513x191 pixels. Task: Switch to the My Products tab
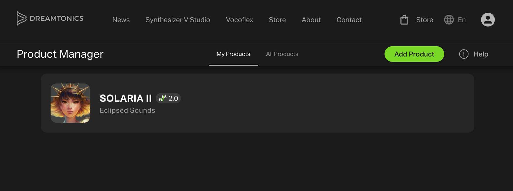point(233,54)
